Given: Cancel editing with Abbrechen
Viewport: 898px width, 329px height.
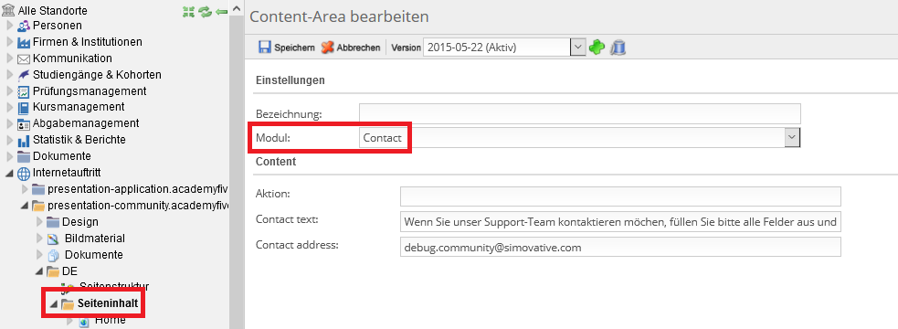Looking at the screenshot, I should (x=351, y=48).
